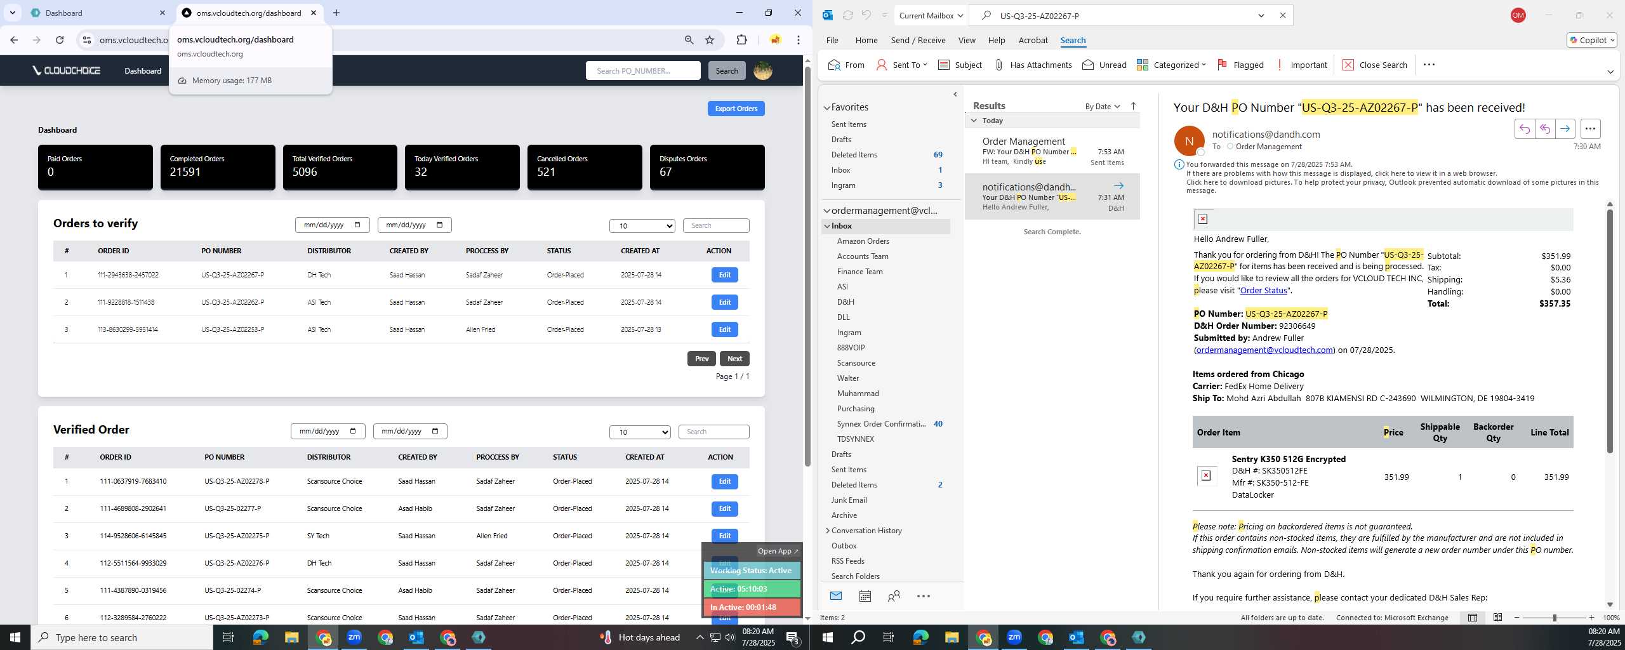1625x650 pixels.
Task: Reverse sort order arrow in Results
Action: [1133, 106]
